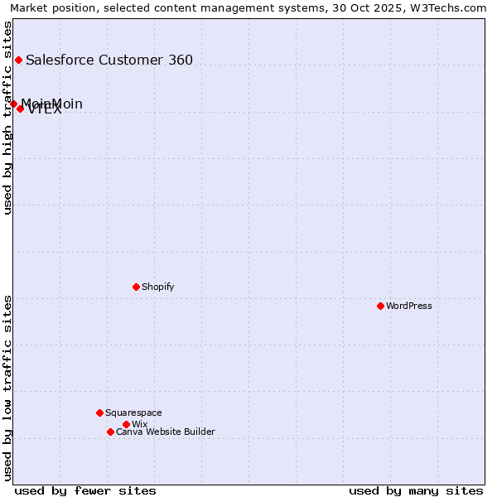Click the red VTEX data point marker

[x=21, y=109]
